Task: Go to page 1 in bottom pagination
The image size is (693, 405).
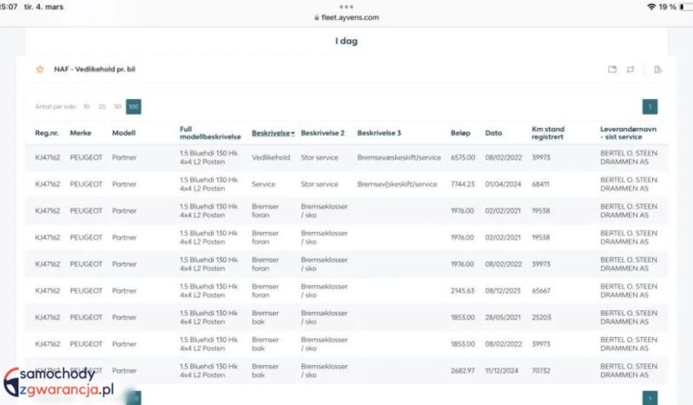Action: (650, 398)
